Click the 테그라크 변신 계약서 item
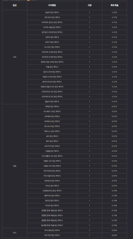Viewport: 133px width, 239px height. click(52, 126)
